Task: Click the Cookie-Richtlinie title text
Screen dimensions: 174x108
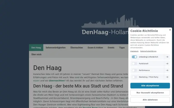Action: point(144,31)
